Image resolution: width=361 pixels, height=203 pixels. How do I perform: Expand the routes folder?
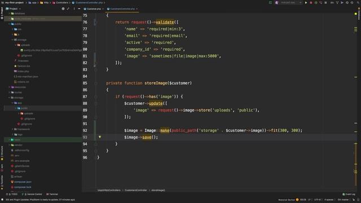(x=10, y=92)
